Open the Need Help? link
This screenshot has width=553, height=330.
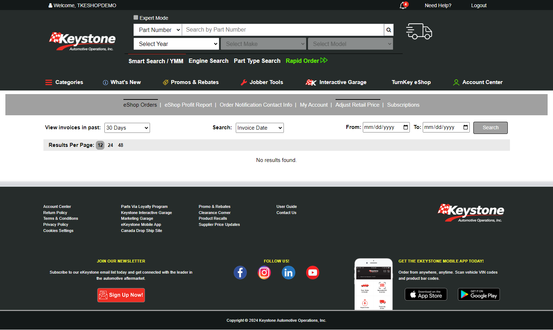coord(438,5)
